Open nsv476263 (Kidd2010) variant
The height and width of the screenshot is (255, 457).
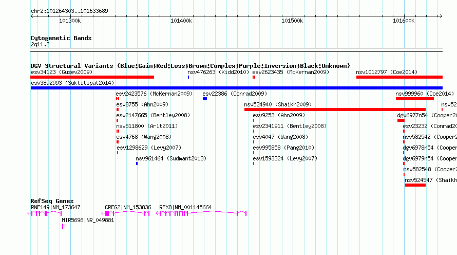pos(218,72)
